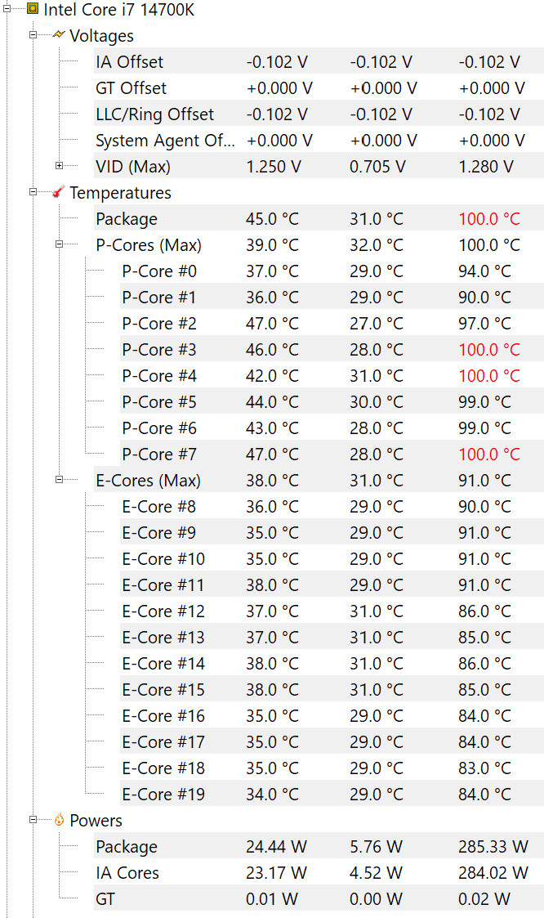The width and height of the screenshot is (544, 918).
Task: Select the System Agent Offset entry
Action: [165, 141]
